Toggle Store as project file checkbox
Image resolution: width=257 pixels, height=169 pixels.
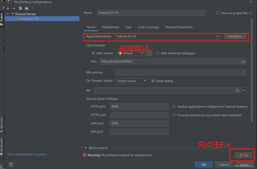(218, 13)
